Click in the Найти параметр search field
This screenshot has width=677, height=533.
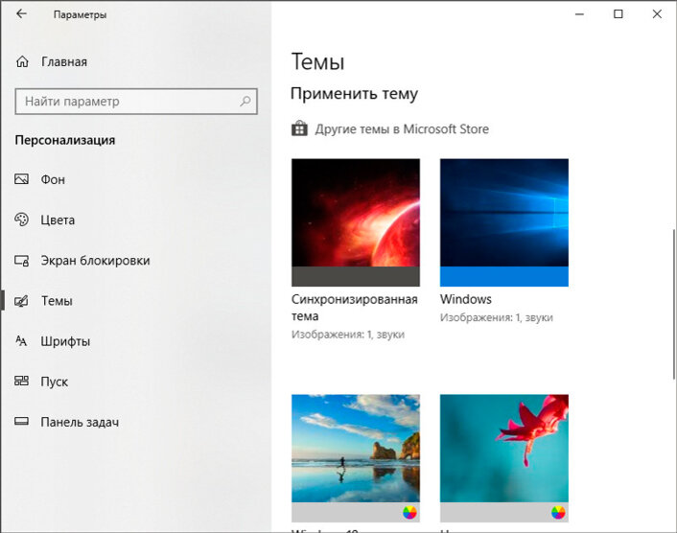point(136,102)
